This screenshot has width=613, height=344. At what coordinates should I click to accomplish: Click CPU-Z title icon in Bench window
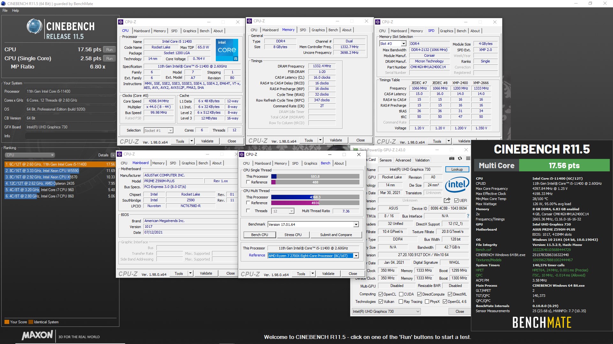click(x=242, y=154)
